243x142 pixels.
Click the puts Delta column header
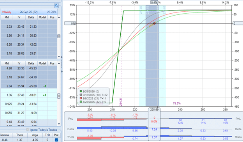(x=31, y=63)
